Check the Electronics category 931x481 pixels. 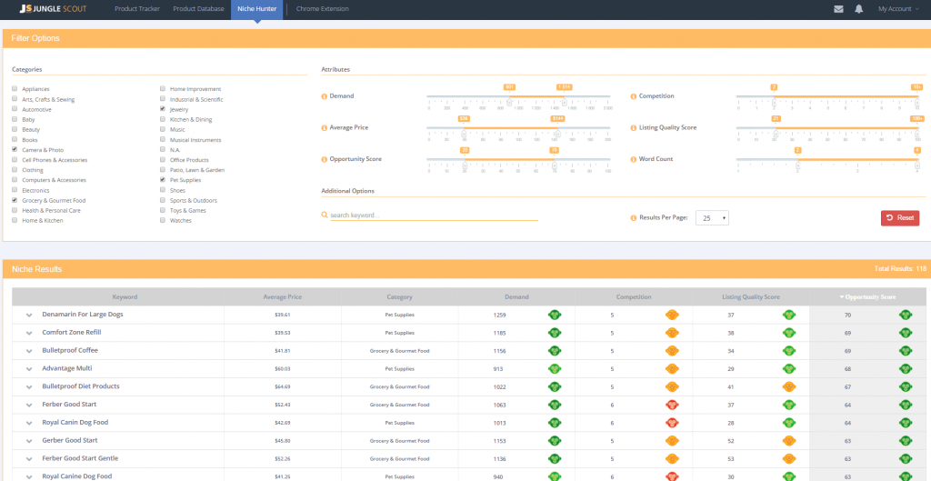pyautogui.click(x=15, y=190)
